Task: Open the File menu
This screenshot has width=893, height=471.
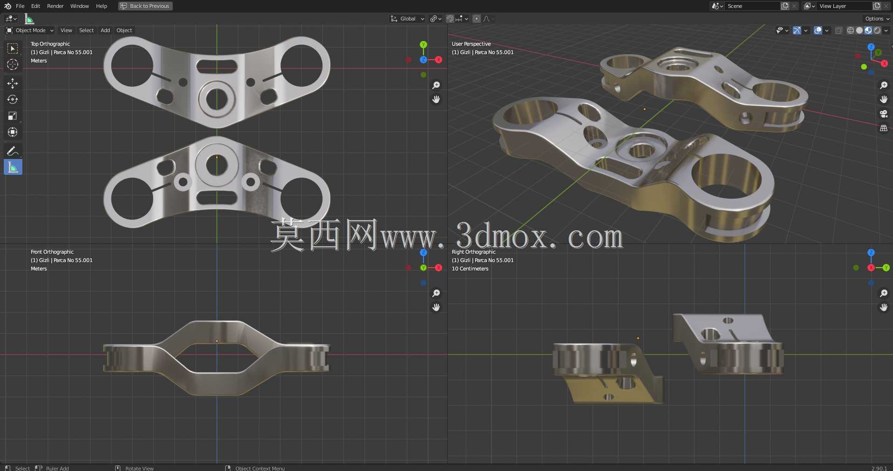Action: (x=20, y=6)
